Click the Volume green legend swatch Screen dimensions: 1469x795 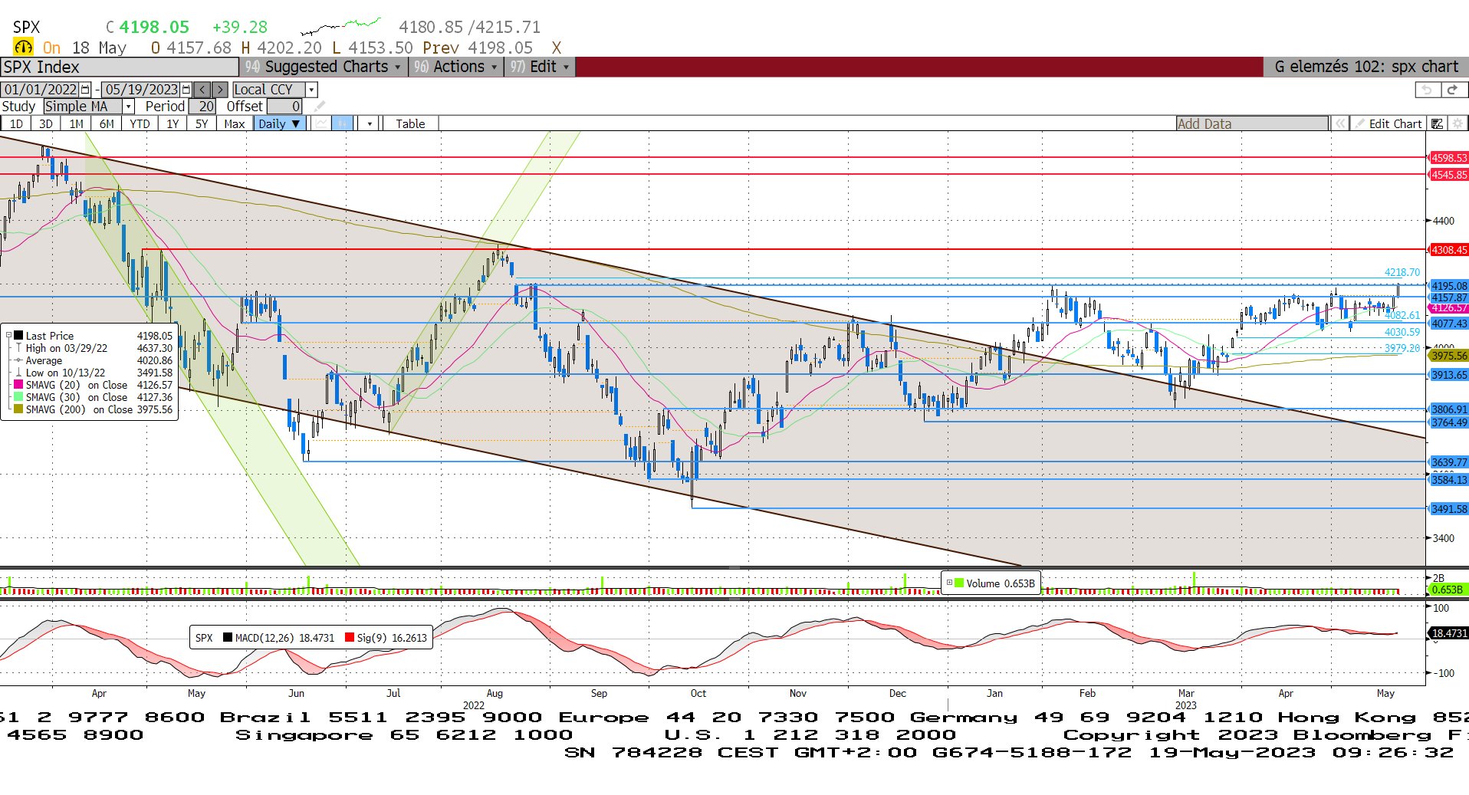pos(959,583)
